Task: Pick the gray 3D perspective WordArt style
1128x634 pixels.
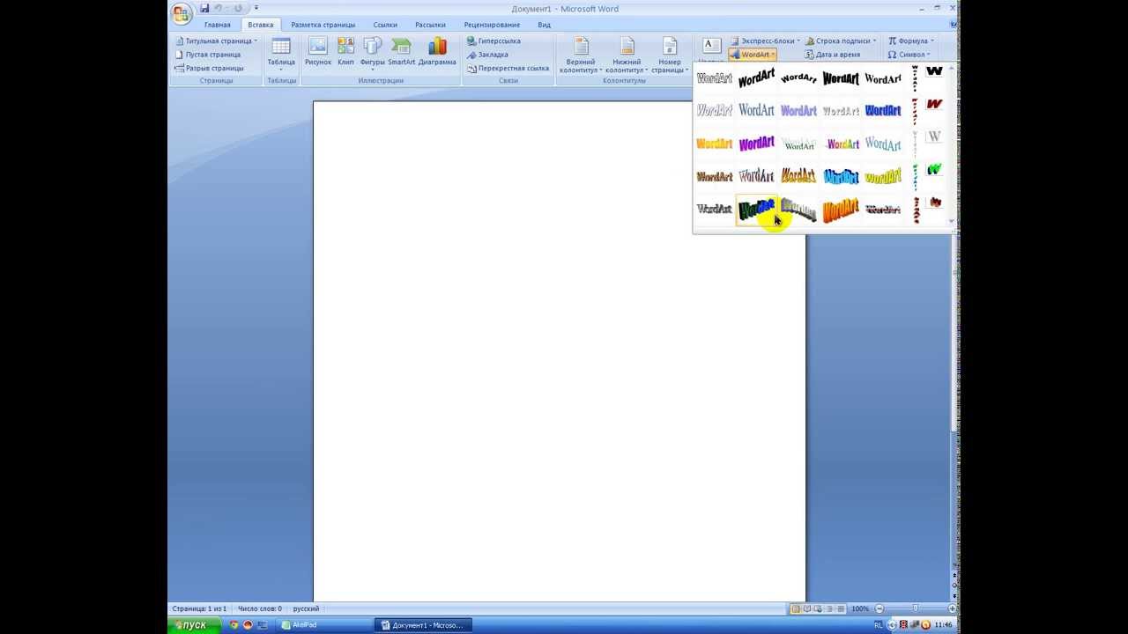Action: (x=798, y=210)
